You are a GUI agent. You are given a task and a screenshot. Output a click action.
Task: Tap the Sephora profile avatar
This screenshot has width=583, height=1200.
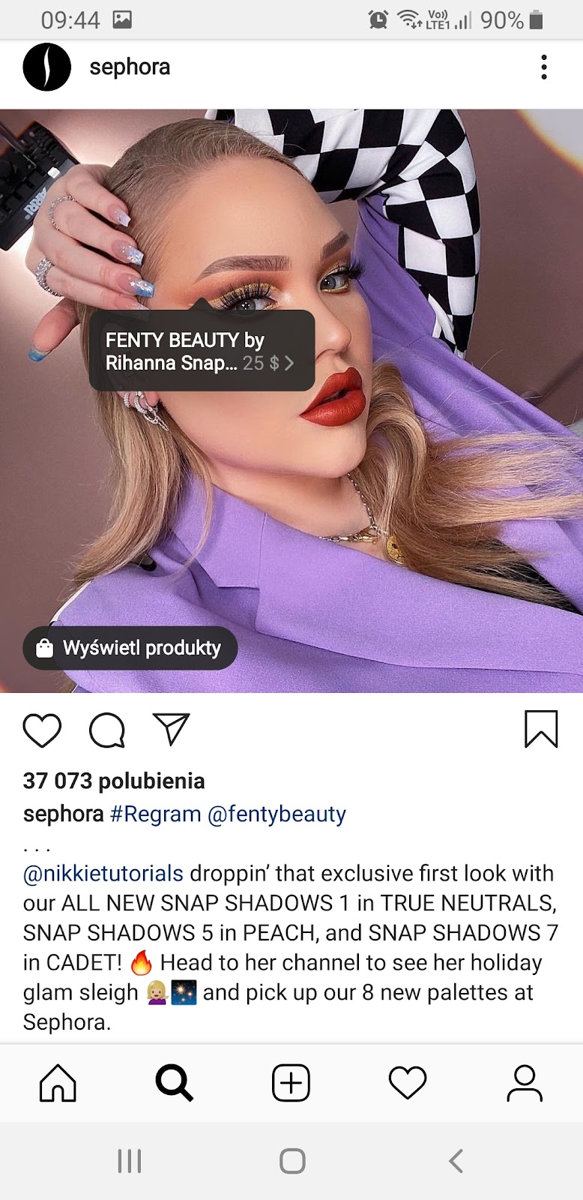[46, 67]
